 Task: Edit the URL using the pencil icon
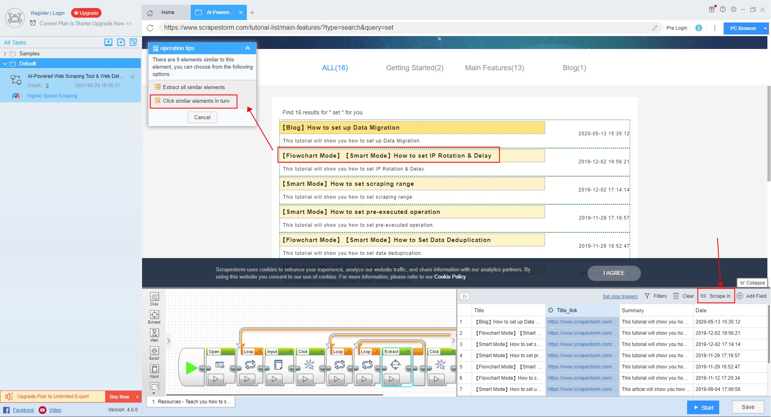(655, 28)
